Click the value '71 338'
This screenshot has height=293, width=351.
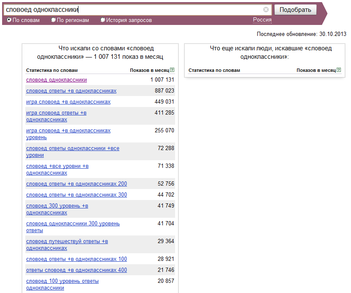[166, 166]
